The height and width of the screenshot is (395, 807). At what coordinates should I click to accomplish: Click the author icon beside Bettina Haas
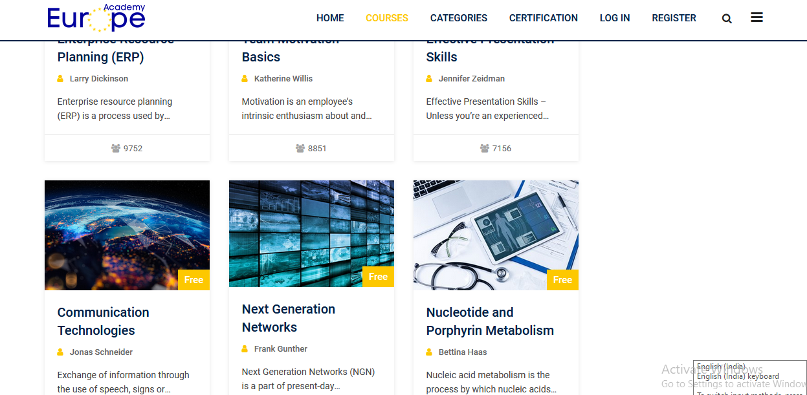(x=429, y=352)
